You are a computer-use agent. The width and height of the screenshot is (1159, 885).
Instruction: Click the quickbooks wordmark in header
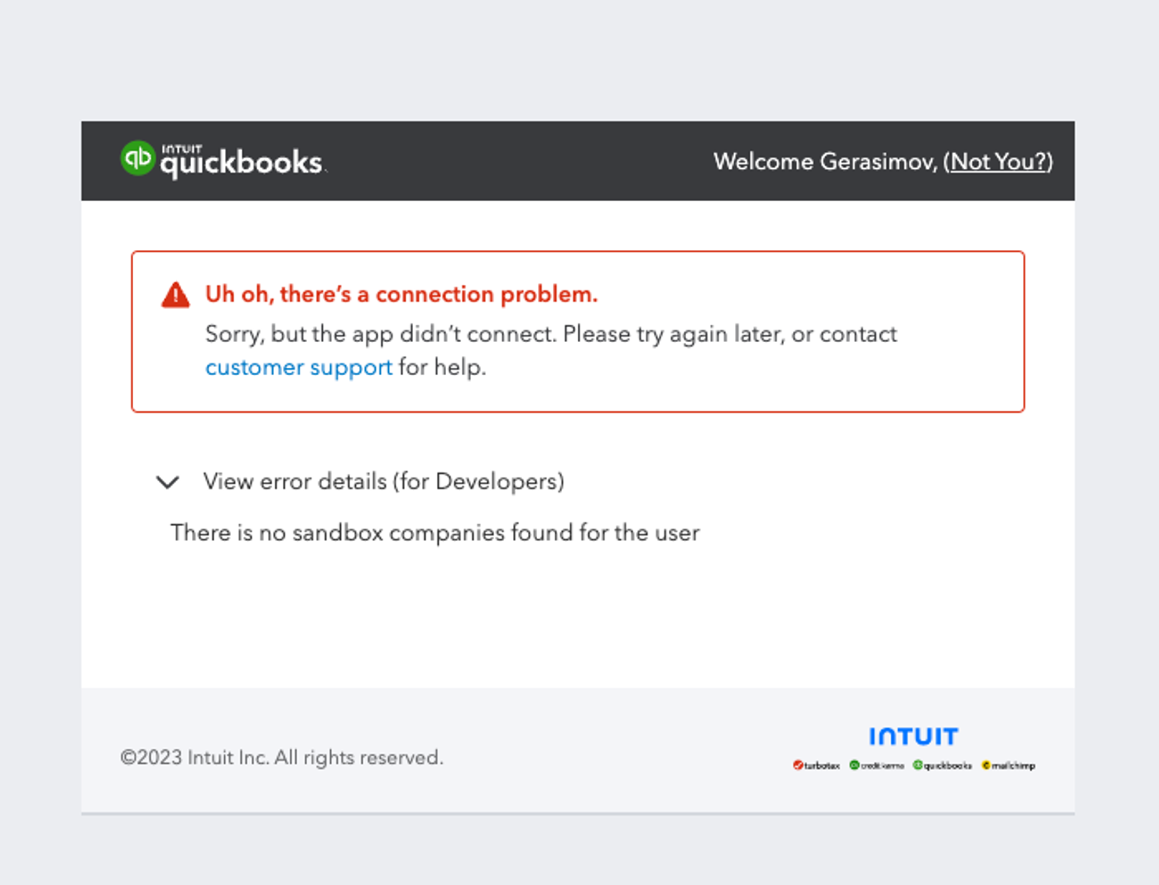click(241, 162)
